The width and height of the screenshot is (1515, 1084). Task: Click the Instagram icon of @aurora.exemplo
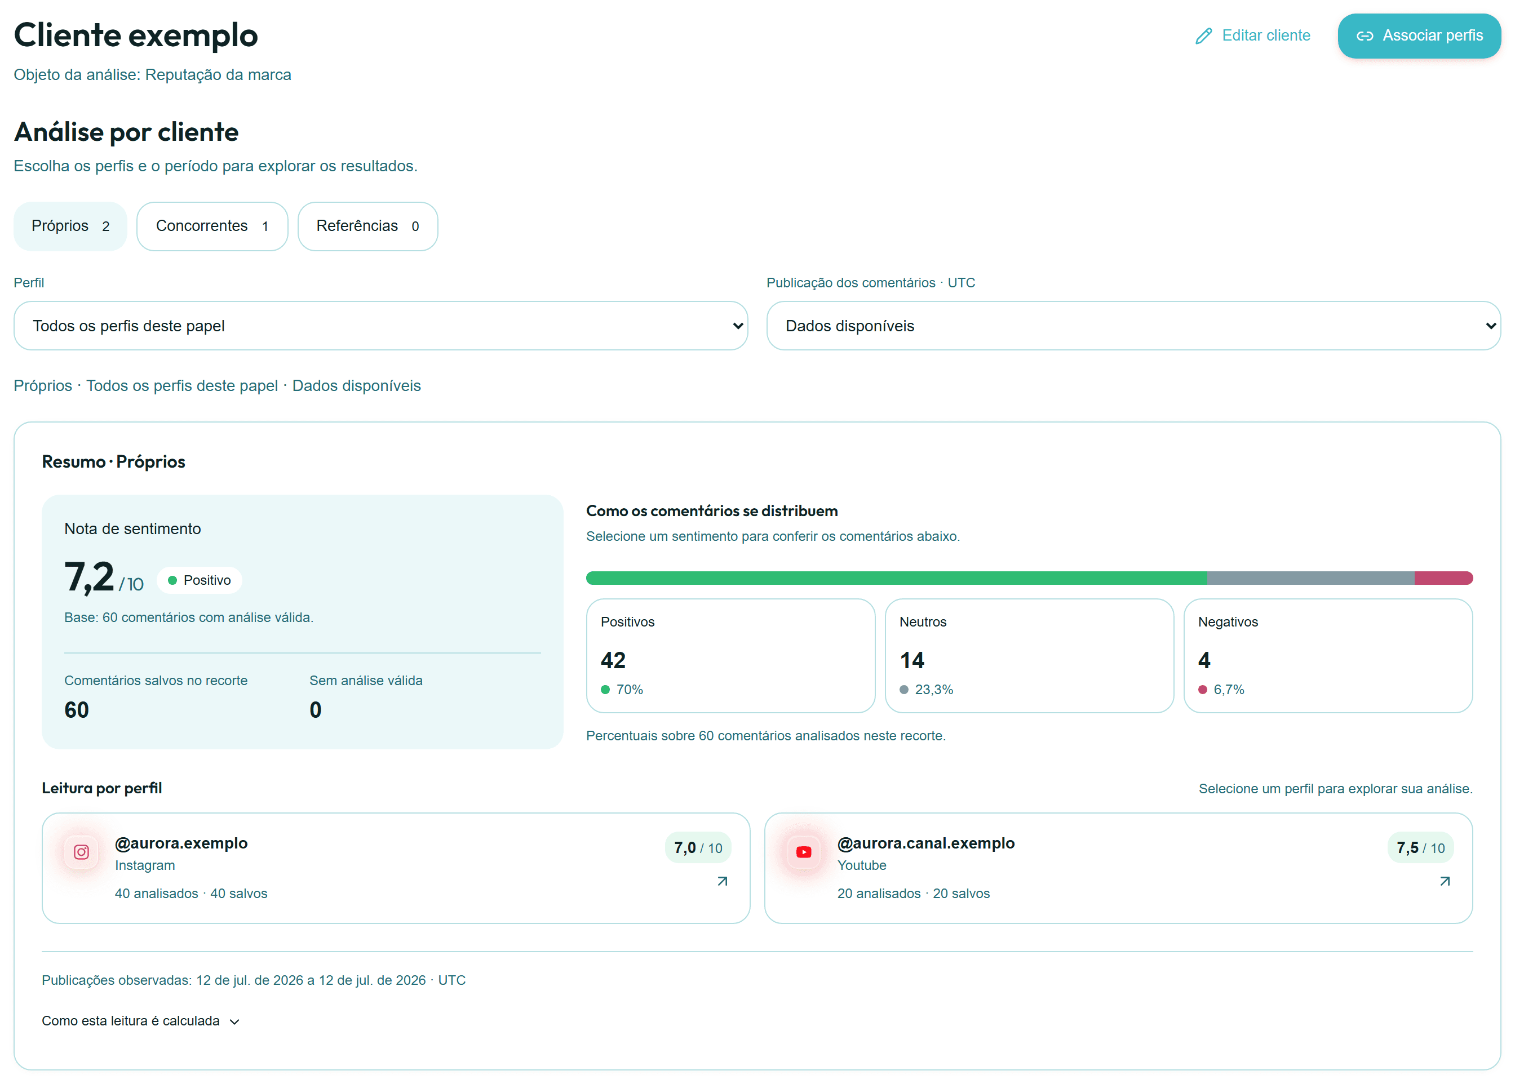click(x=82, y=852)
